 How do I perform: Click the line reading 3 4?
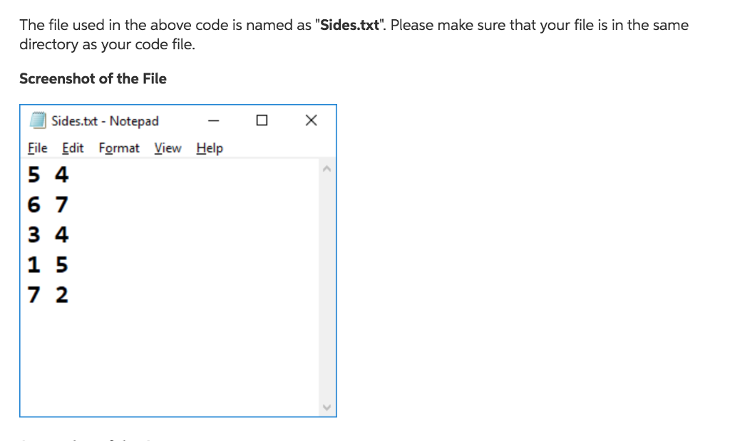48,234
